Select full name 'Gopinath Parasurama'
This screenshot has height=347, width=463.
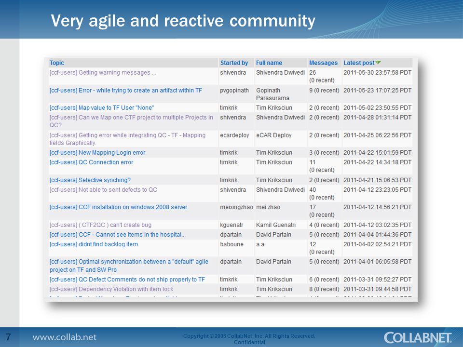pos(272,94)
